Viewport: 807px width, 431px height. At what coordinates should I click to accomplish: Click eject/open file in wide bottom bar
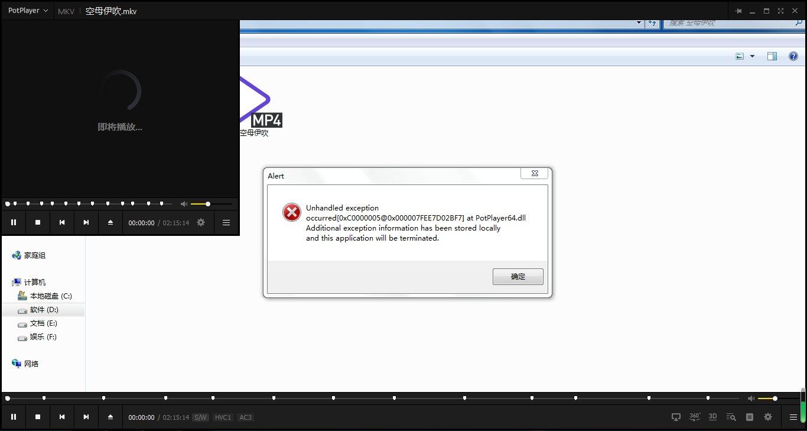110,417
